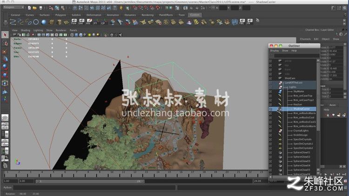
Task: Toggle shadows viewport icon
Action: point(94,35)
